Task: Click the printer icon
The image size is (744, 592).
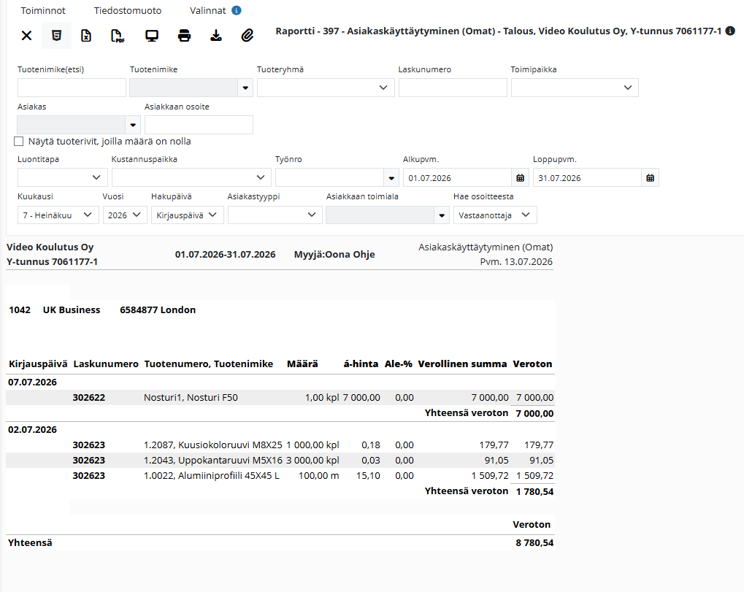Action: 184,36
